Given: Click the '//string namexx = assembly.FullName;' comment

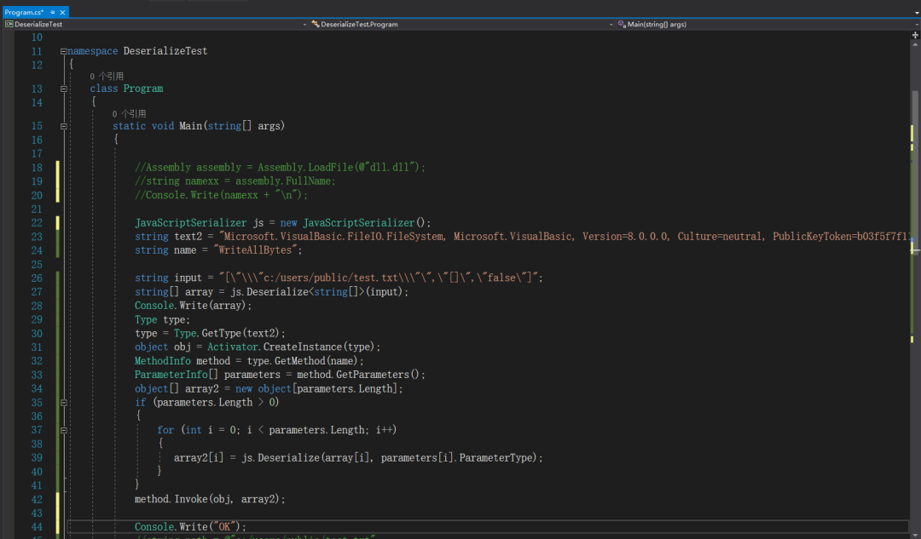Looking at the screenshot, I should pos(235,181).
